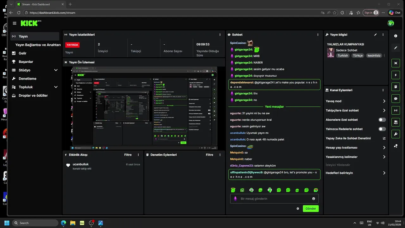Toggle the lightning bolt activity icon in right rail

pos(396,75)
